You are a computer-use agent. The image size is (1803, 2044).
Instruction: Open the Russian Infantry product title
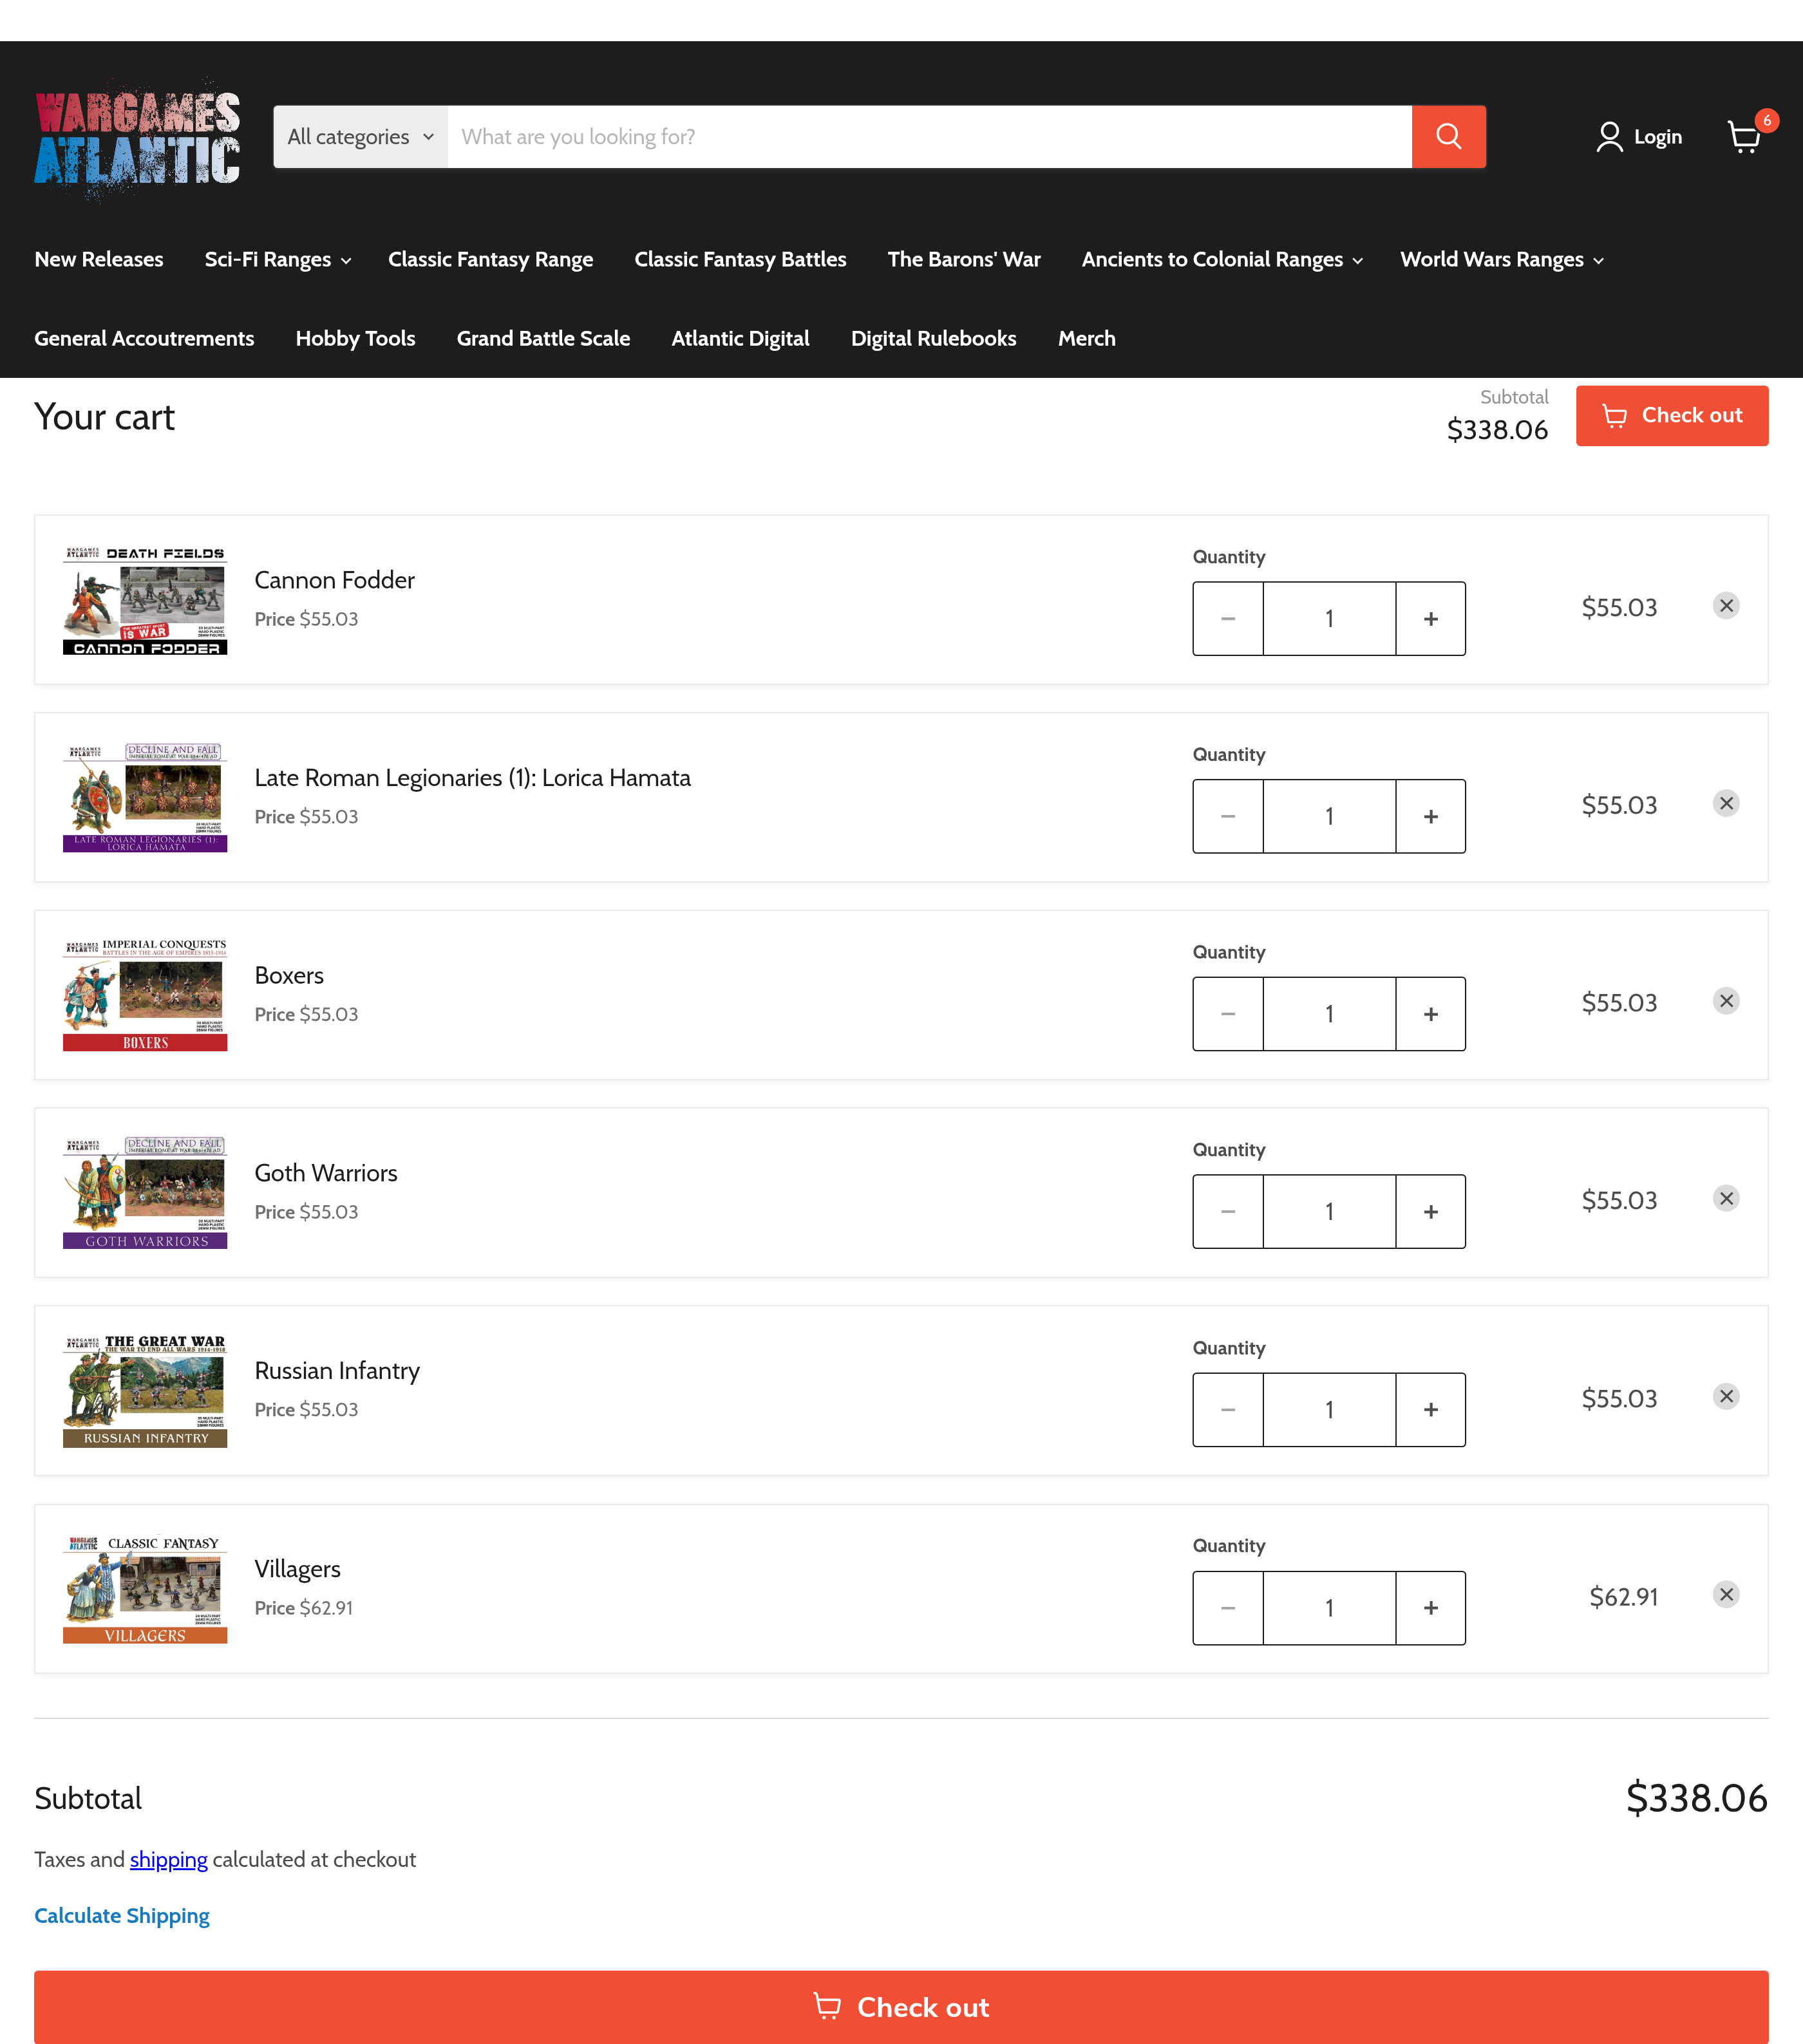(x=337, y=1370)
